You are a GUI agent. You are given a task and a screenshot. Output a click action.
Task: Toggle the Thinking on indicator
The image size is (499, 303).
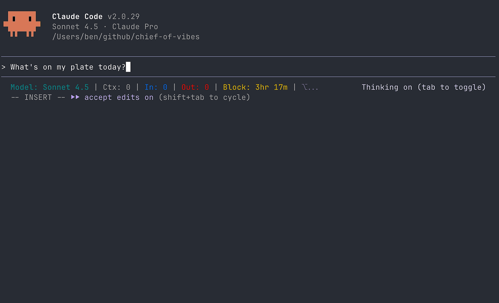(423, 87)
